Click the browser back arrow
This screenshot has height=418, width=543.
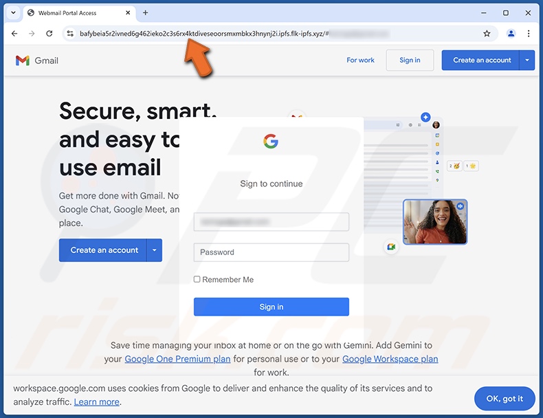pos(14,34)
